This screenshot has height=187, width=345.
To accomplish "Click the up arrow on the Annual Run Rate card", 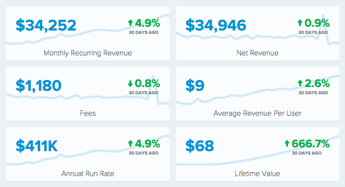I will (x=131, y=144).
